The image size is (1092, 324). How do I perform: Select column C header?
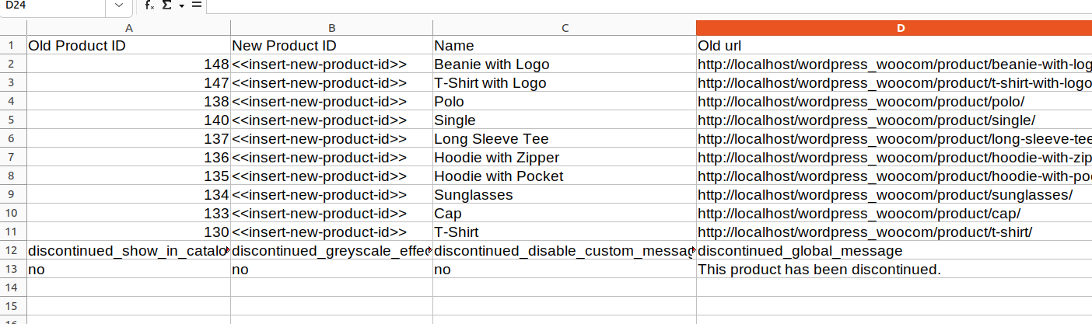tap(564, 28)
